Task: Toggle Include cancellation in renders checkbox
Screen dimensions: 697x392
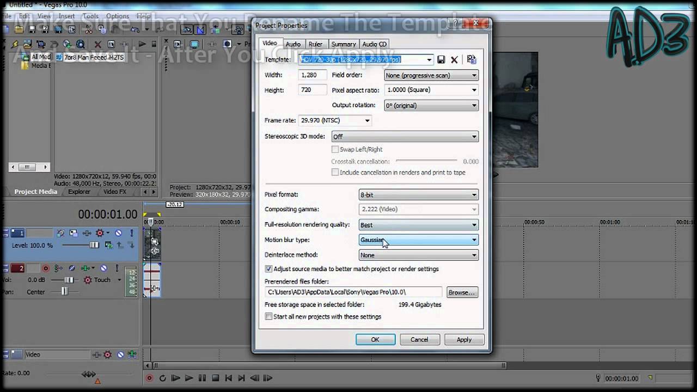Action: [x=335, y=172]
